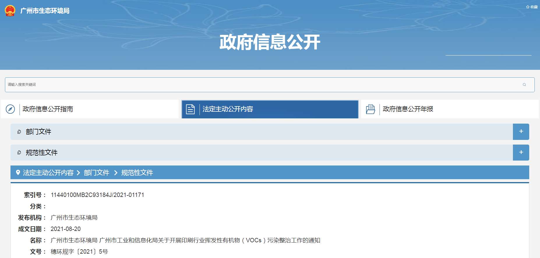Click the report icon beside 政府信息公开年报
This screenshot has width=540, height=258.
[370, 109]
